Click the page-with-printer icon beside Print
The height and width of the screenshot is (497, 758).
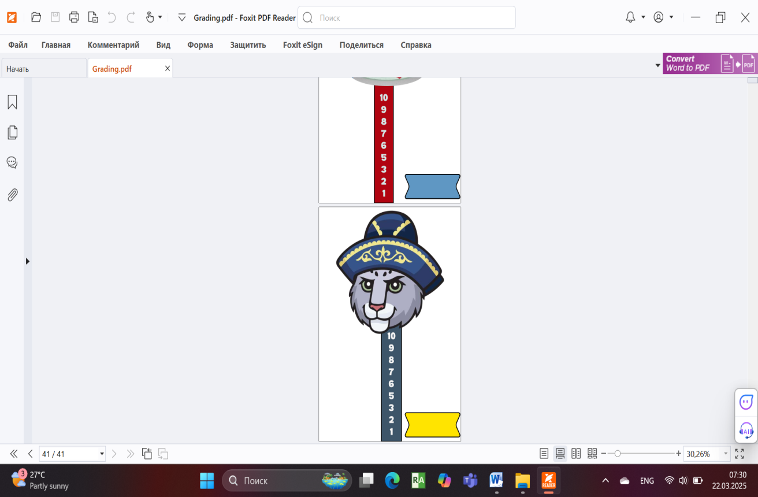93,17
